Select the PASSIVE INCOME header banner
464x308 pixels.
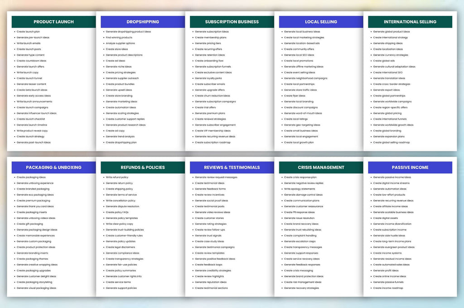point(410,167)
